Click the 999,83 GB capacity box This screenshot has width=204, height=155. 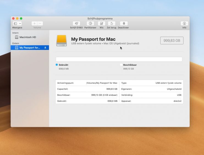[172, 41]
